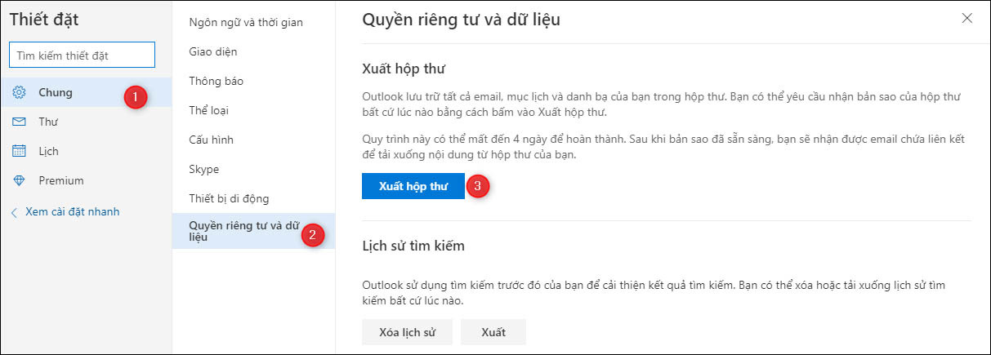991x355 pixels.
Task: Click the gear icon next to Chung
Action: [x=20, y=92]
